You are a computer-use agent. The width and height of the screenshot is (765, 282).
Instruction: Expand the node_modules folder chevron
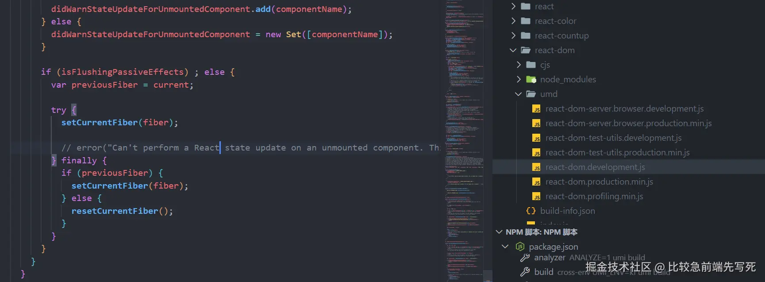click(519, 79)
